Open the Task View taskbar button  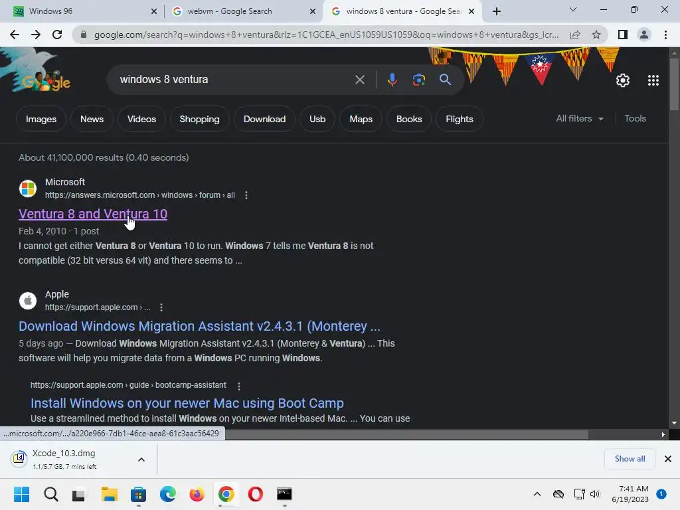tap(79, 494)
